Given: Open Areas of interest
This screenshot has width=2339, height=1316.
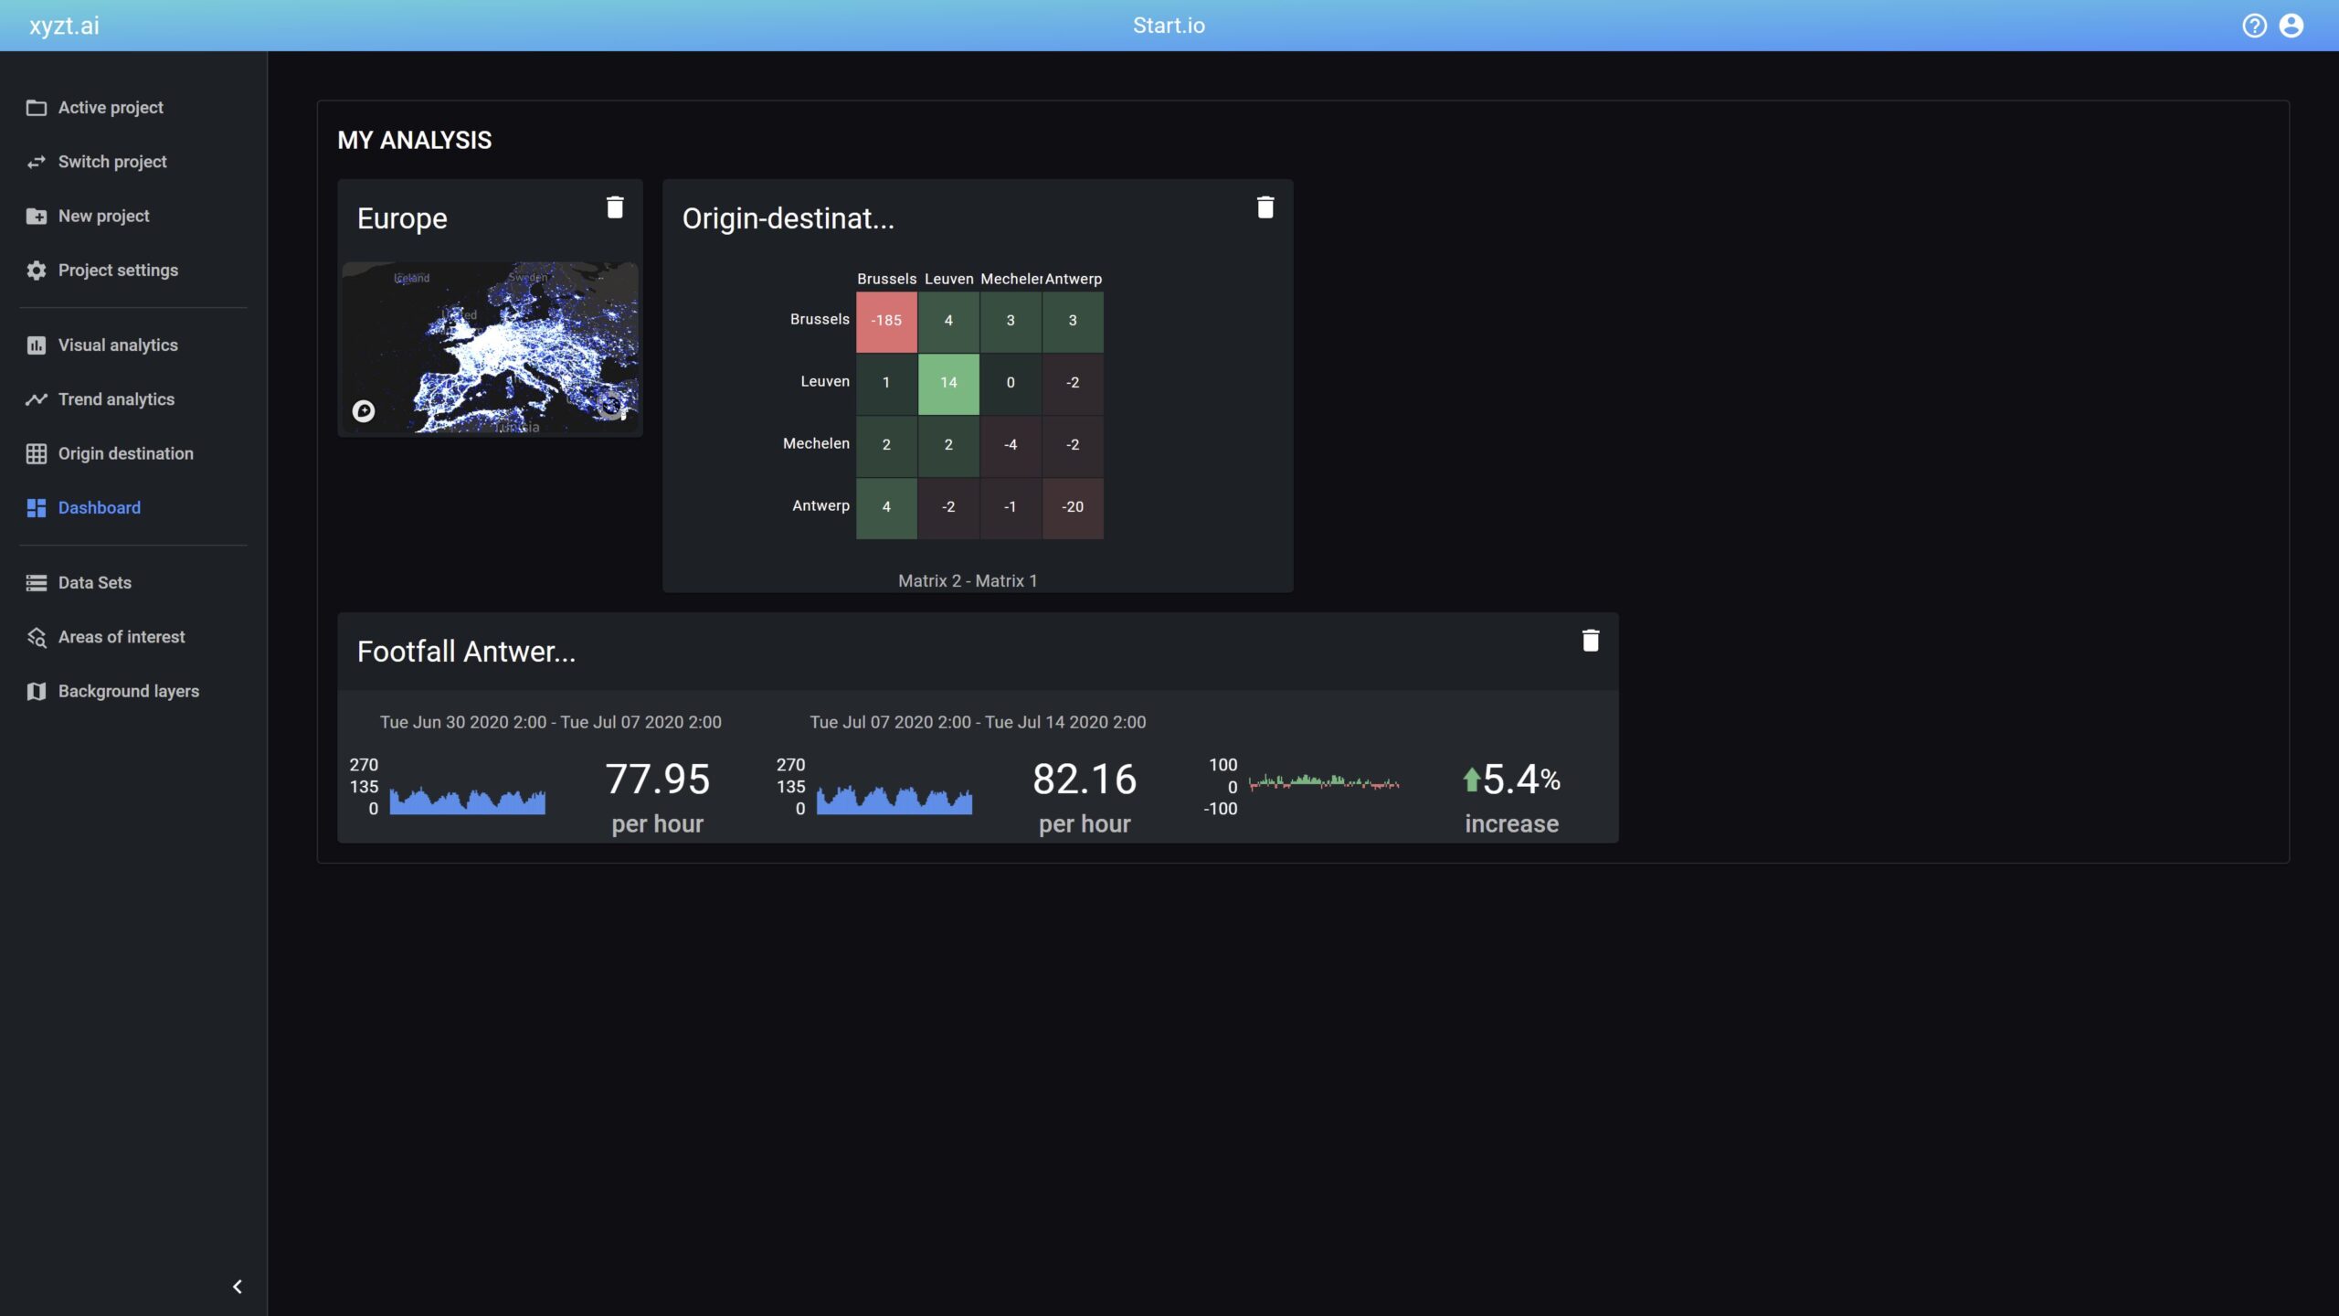Looking at the screenshot, I should [121, 637].
